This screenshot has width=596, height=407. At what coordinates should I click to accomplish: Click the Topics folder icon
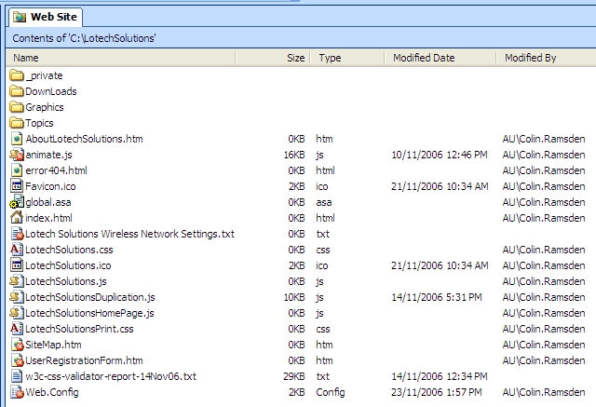coord(17,123)
